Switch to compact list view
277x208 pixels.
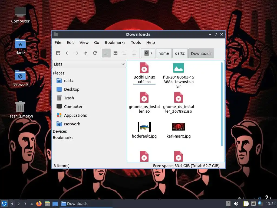click(x=125, y=53)
